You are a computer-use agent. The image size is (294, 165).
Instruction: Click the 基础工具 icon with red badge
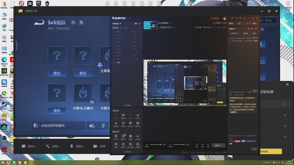click(123, 136)
